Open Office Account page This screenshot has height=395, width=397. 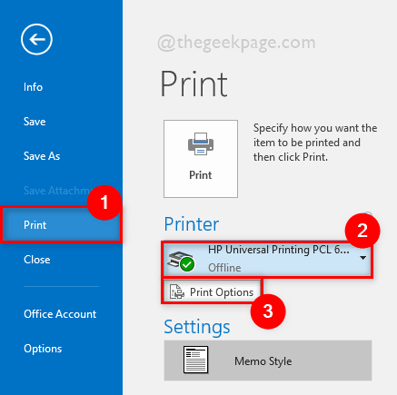pos(60,314)
